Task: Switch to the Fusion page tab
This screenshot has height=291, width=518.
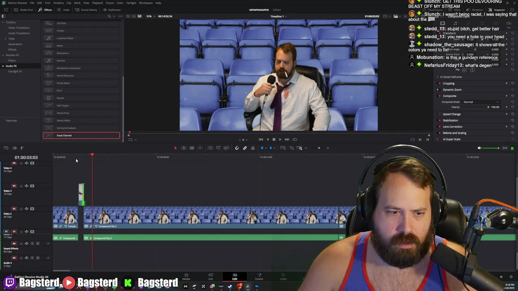Action: click(259, 276)
